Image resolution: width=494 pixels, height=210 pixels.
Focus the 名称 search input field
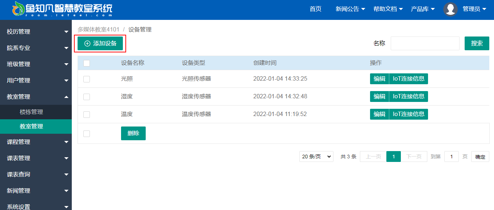point(425,43)
